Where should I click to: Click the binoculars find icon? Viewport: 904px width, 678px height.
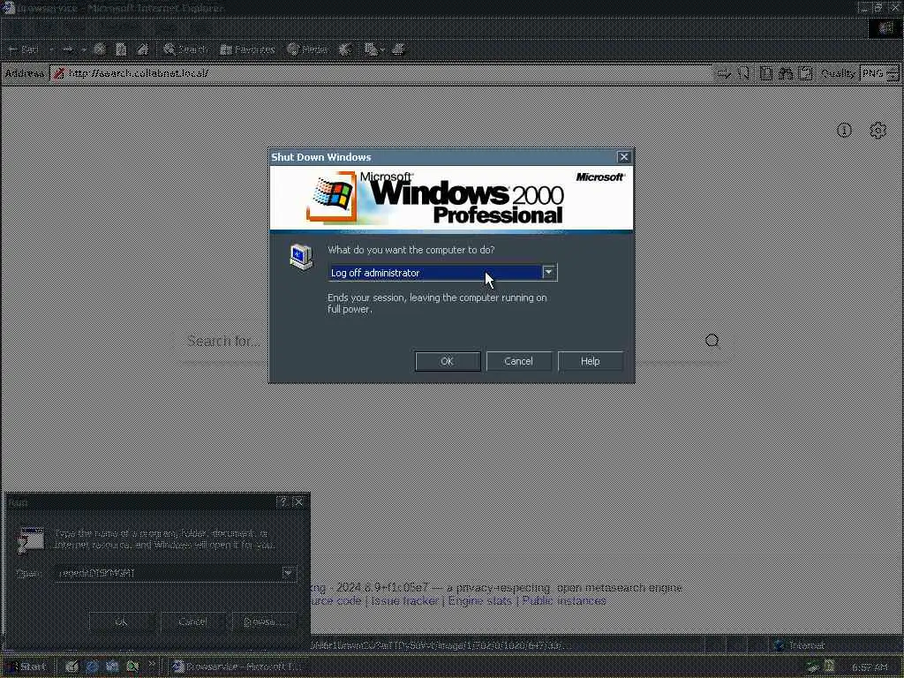pos(786,73)
